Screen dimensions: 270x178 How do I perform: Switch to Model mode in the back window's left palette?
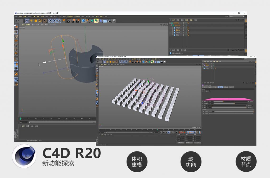[x=16, y=32]
